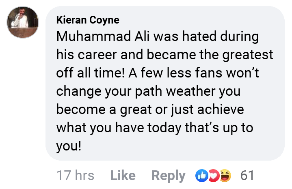The height and width of the screenshot is (189, 292).
Task: Click the red heart love reaction icon
Action: (x=213, y=175)
